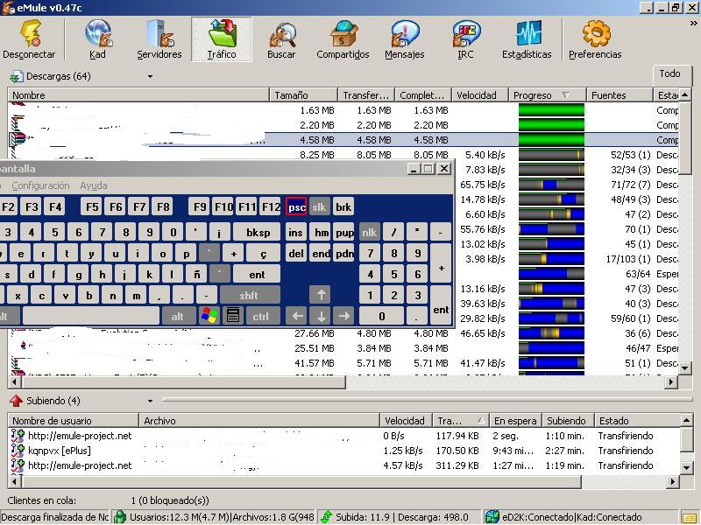Select the Tráfico toolbar button
Screen dimensions: 701x525
click(222, 39)
